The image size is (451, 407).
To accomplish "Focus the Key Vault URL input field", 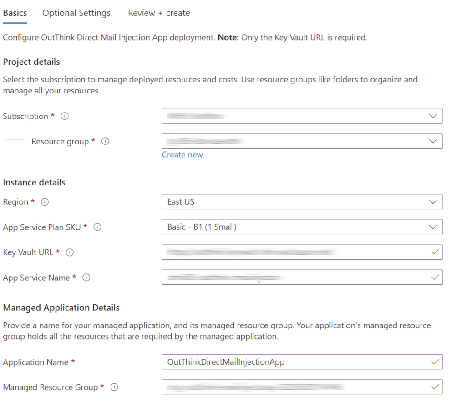I will point(302,252).
